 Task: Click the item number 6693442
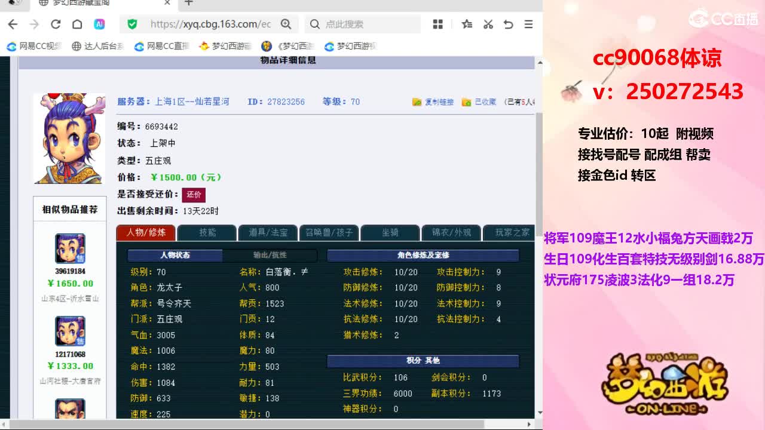[x=161, y=127]
